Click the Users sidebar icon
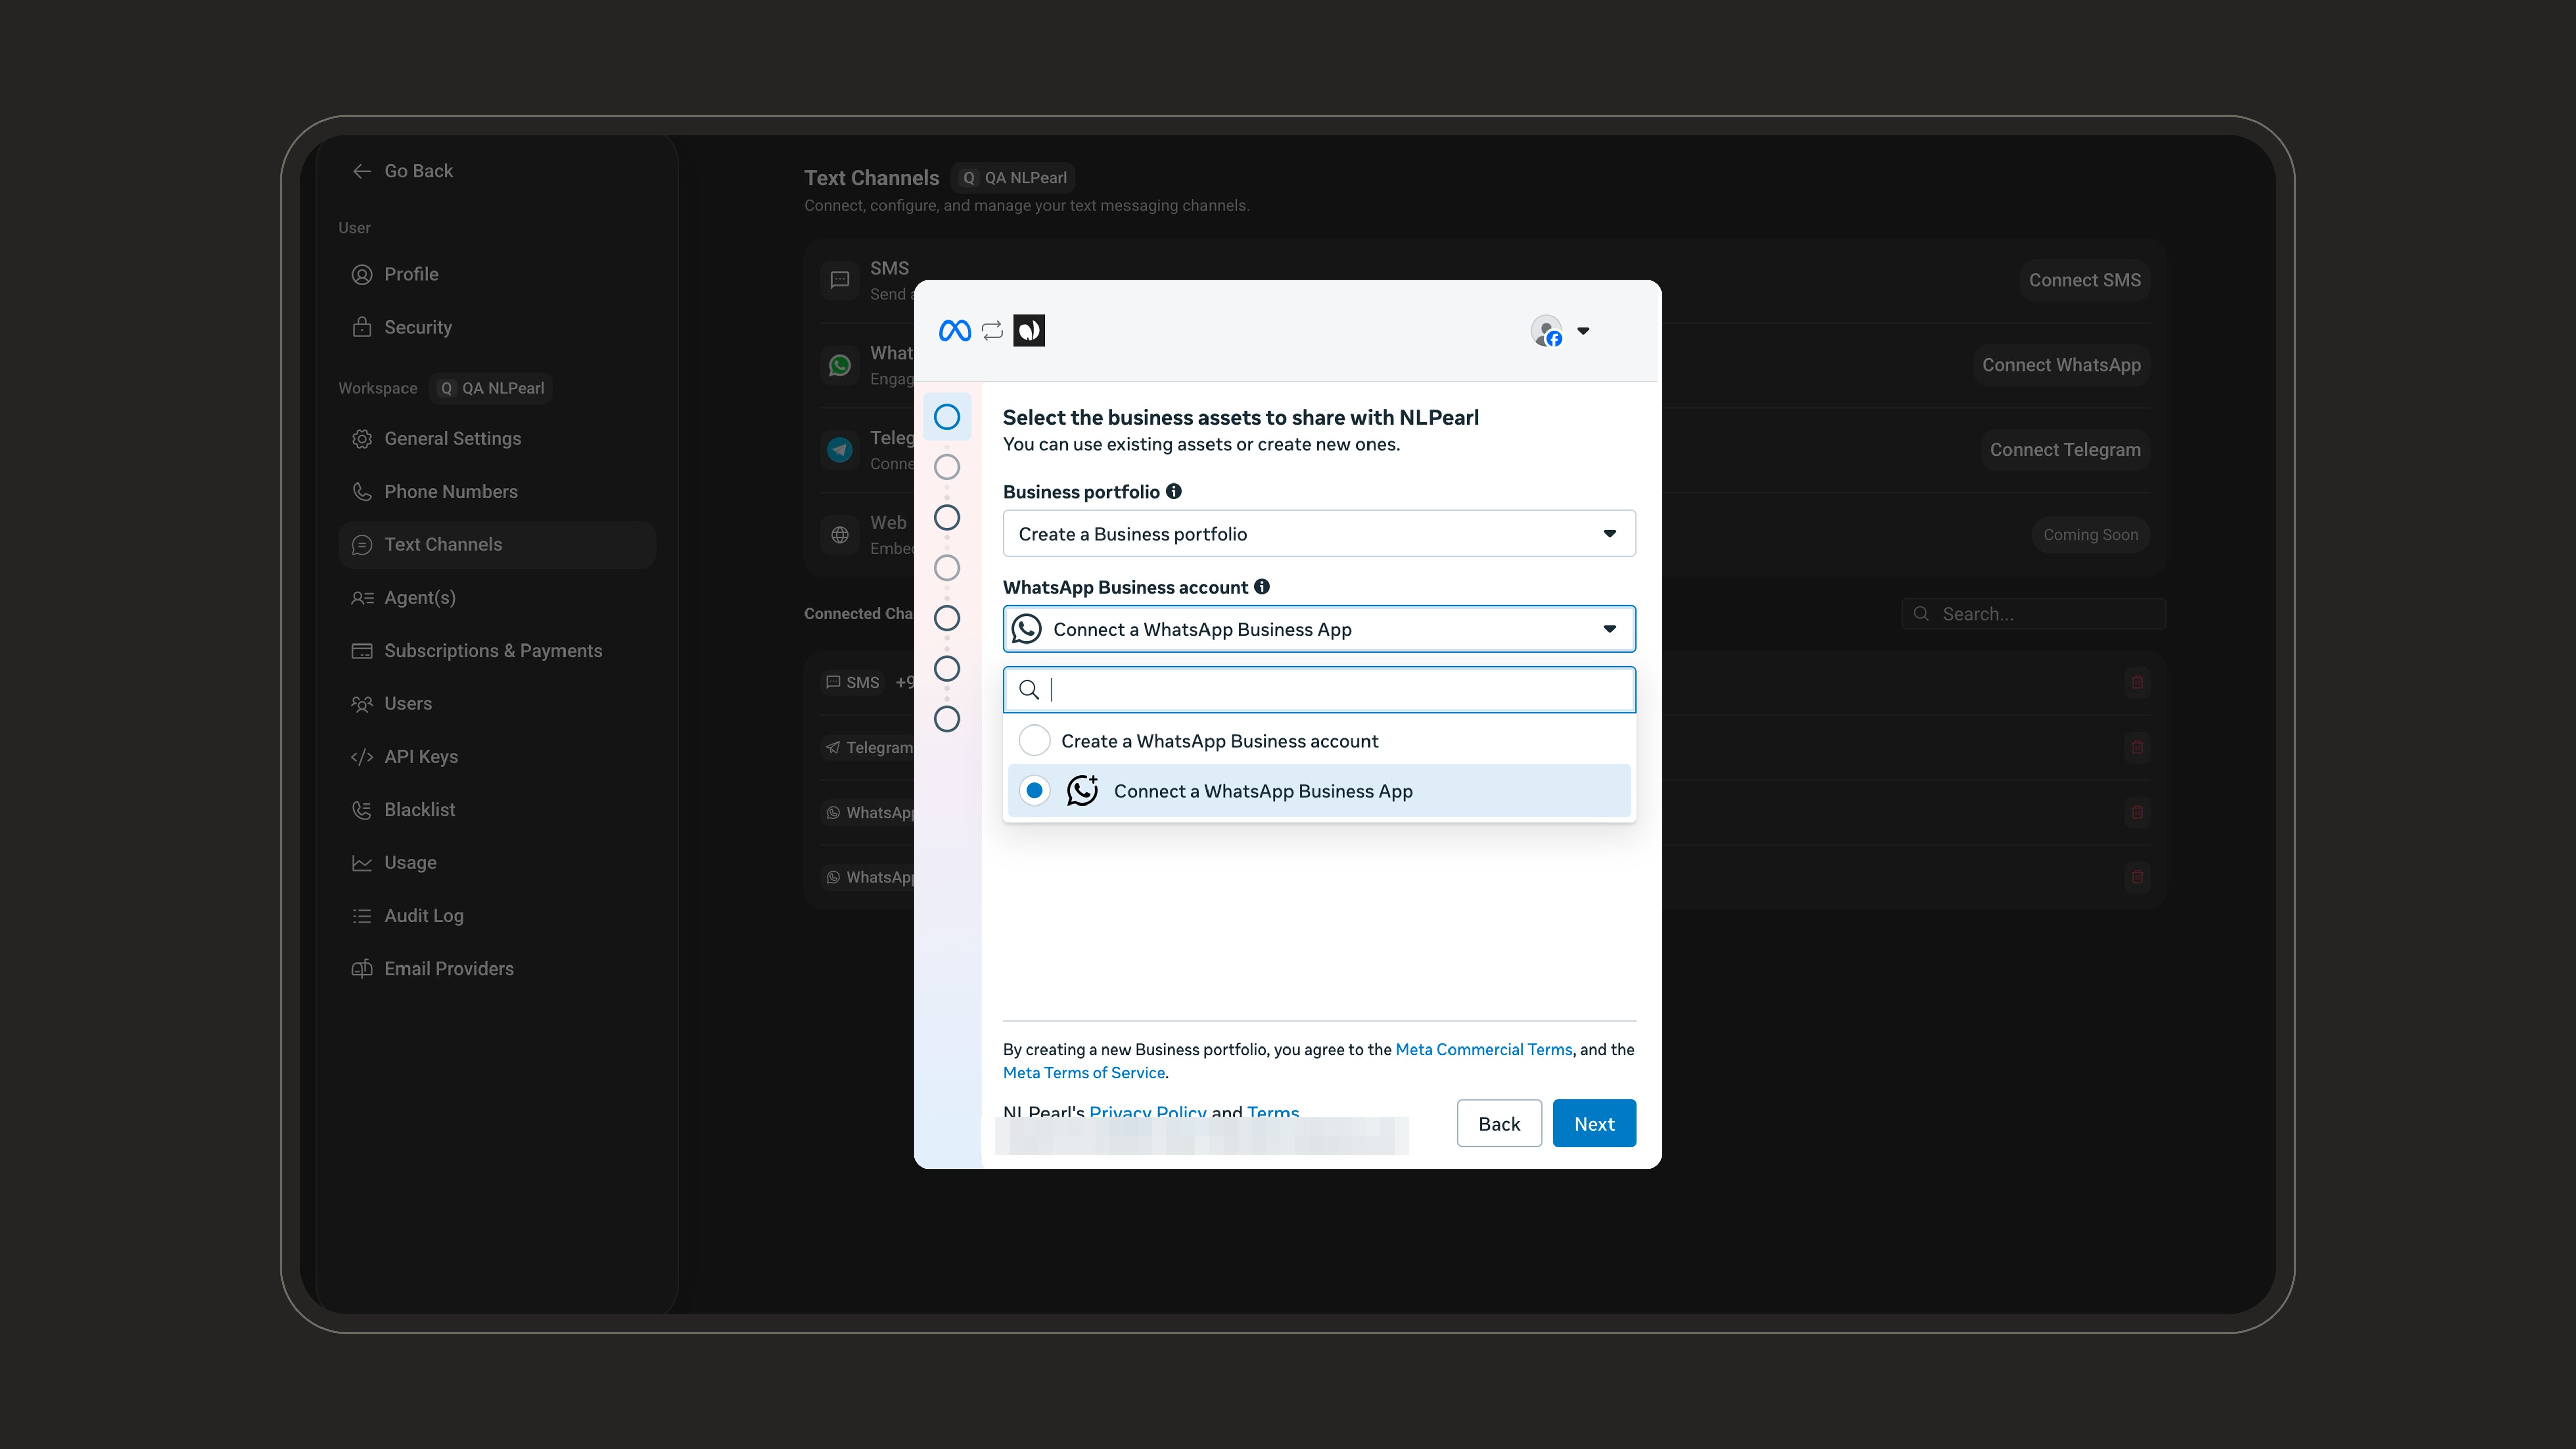The image size is (2576, 1449). click(362, 704)
